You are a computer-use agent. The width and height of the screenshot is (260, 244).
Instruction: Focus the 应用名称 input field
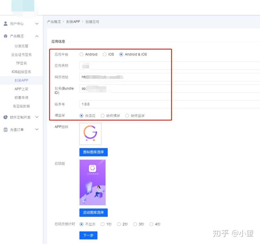coord(170,66)
